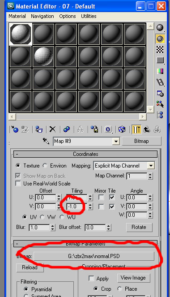
Task: Click the Sample UV Tiling icon
Action: [x=160, y=60]
